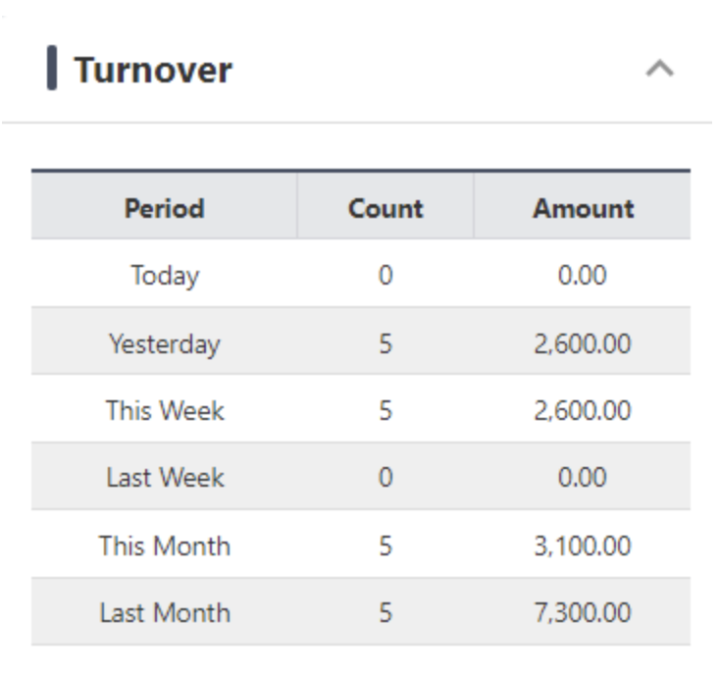720x677 pixels.
Task: Collapse the Turnover panel chevron
Action: point(659,70)
